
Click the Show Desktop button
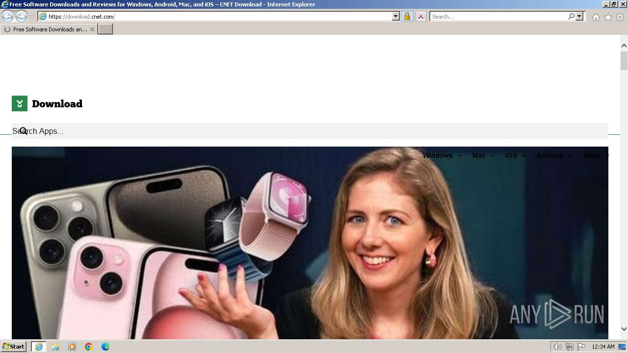[x=623, y=347]
